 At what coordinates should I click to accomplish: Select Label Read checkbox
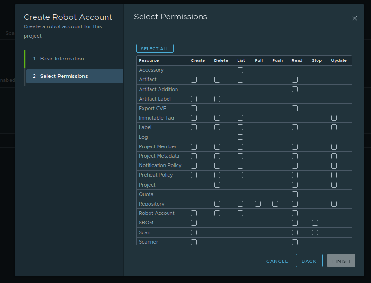coord(295,128)
